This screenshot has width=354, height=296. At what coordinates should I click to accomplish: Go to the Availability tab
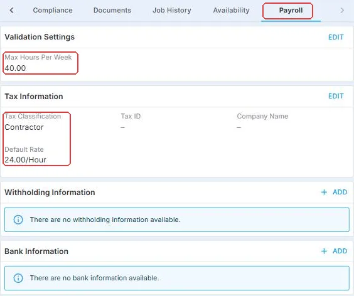[x=231, y=10]
